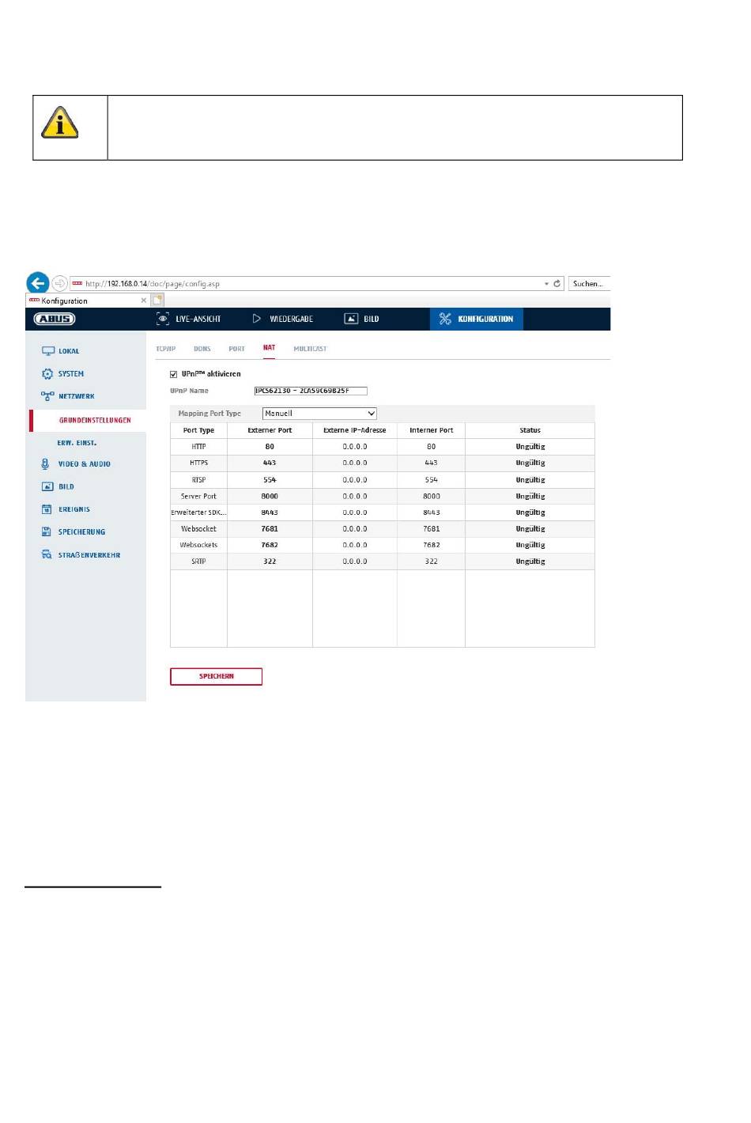Viewport: 751px width, 1123px height.
Task: Open the address bar history dropdown arrow
Action: click(545, 284)
